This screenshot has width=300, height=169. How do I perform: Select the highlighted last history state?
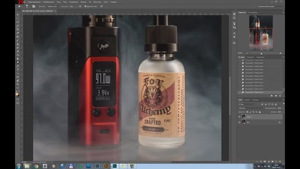tap(260, 92)
